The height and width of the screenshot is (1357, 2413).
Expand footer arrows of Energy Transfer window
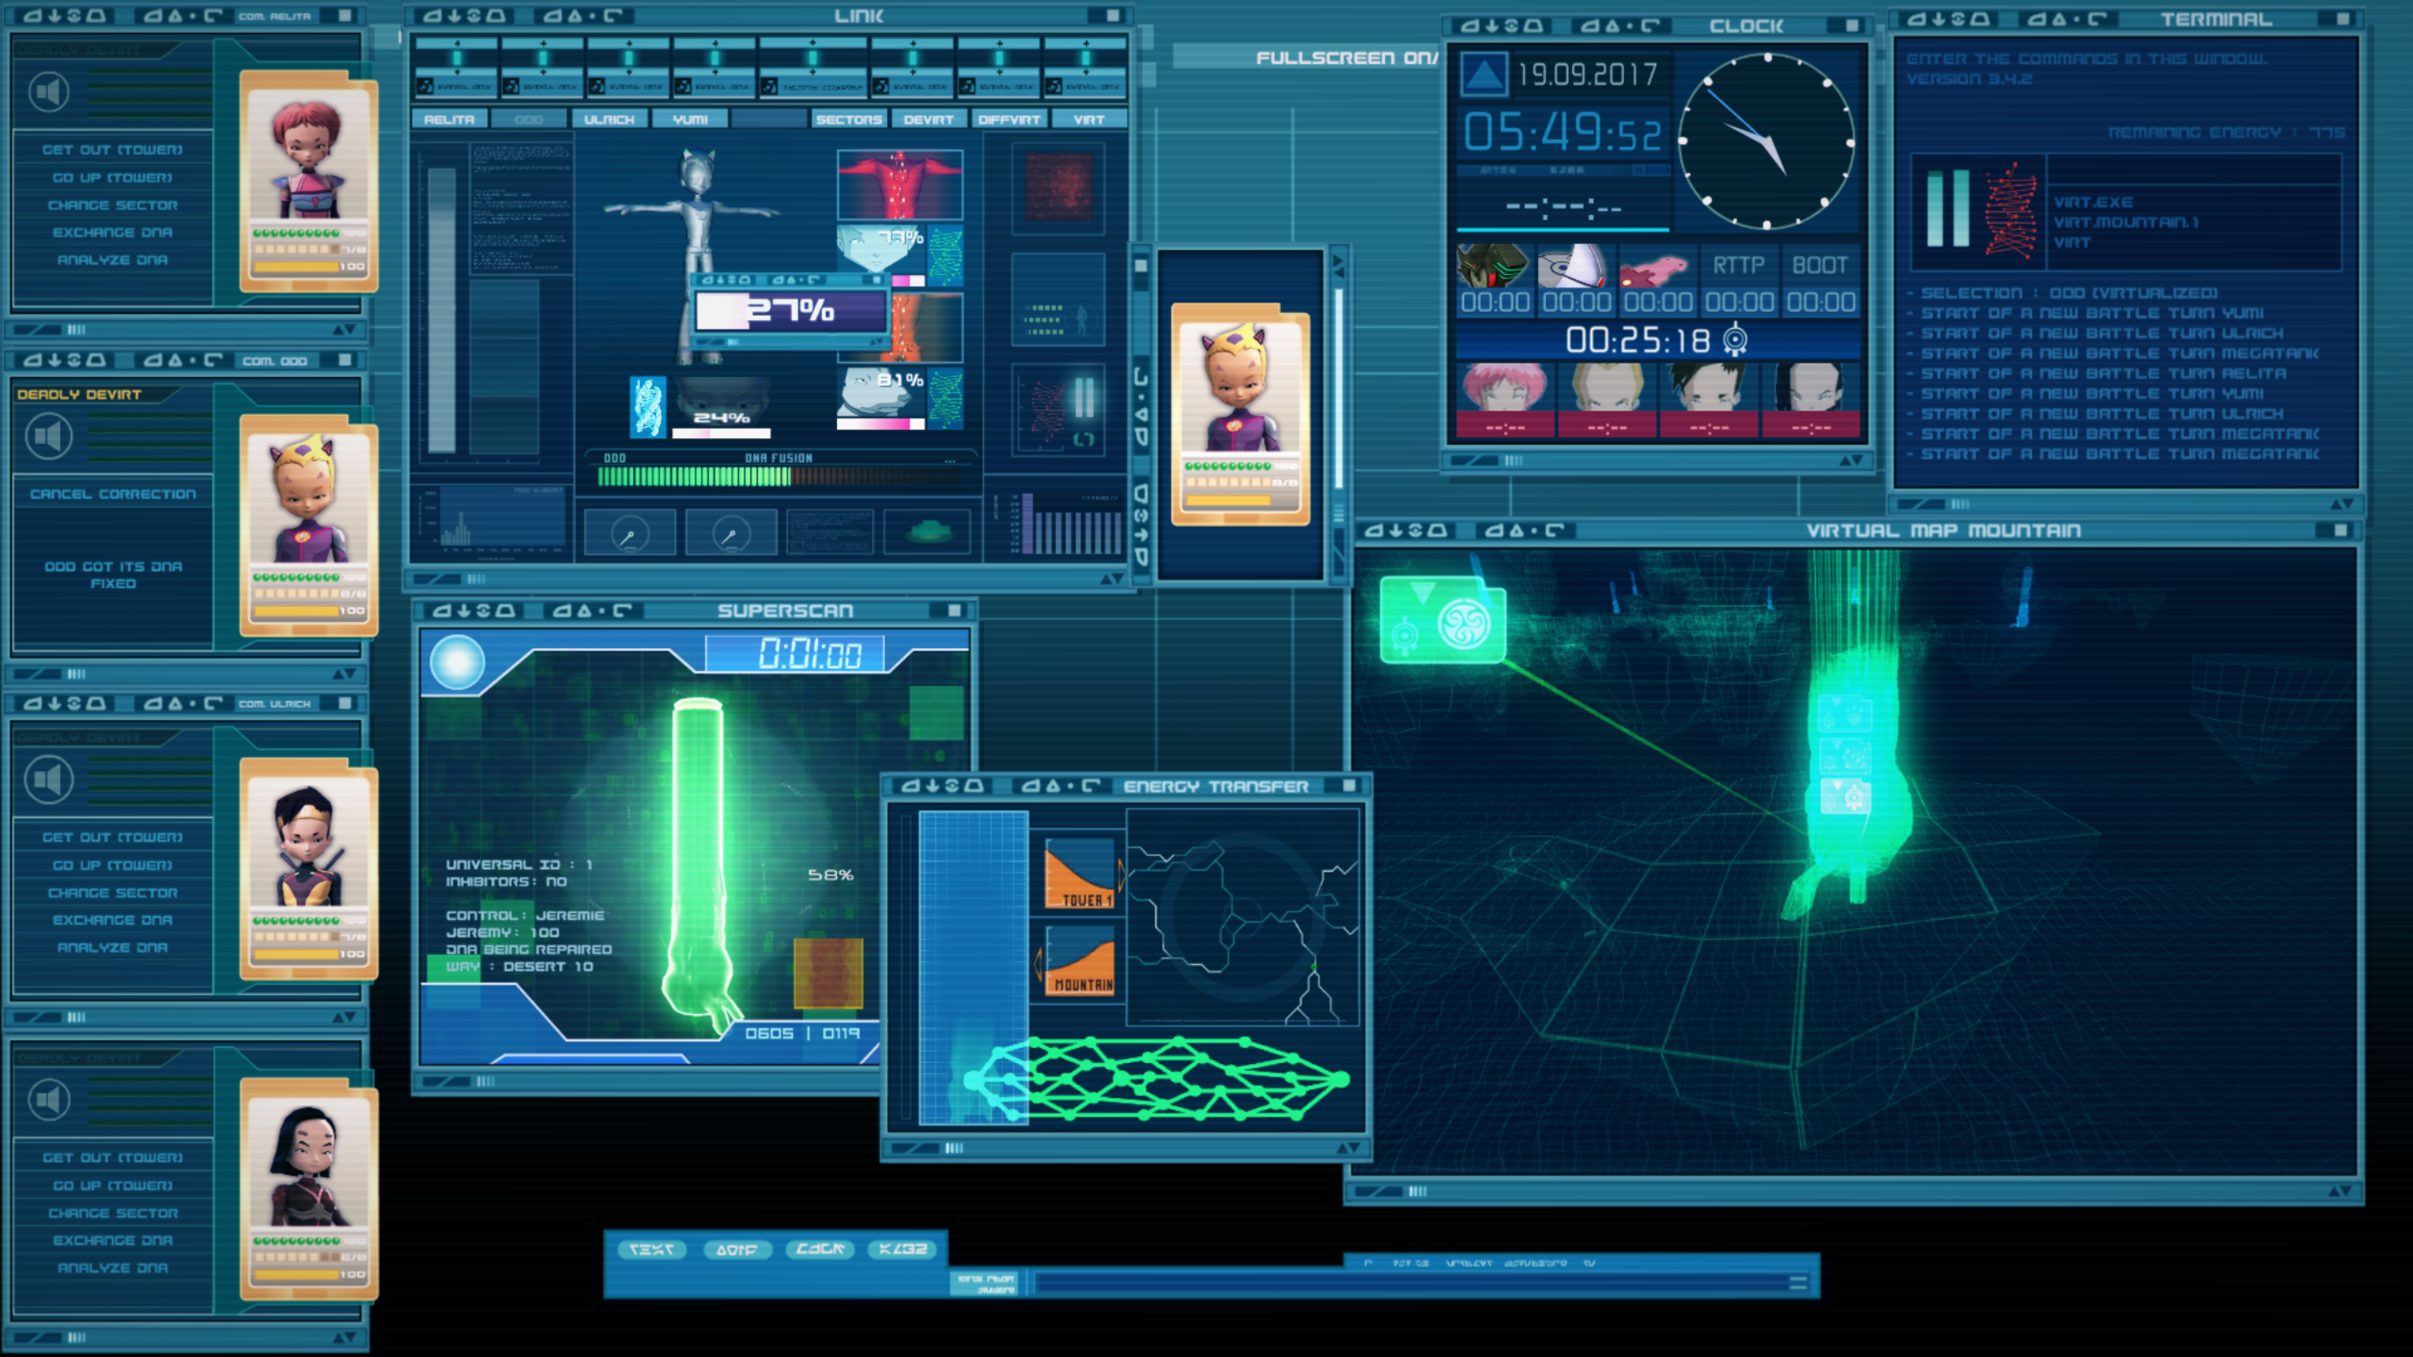point(1348,1148)
